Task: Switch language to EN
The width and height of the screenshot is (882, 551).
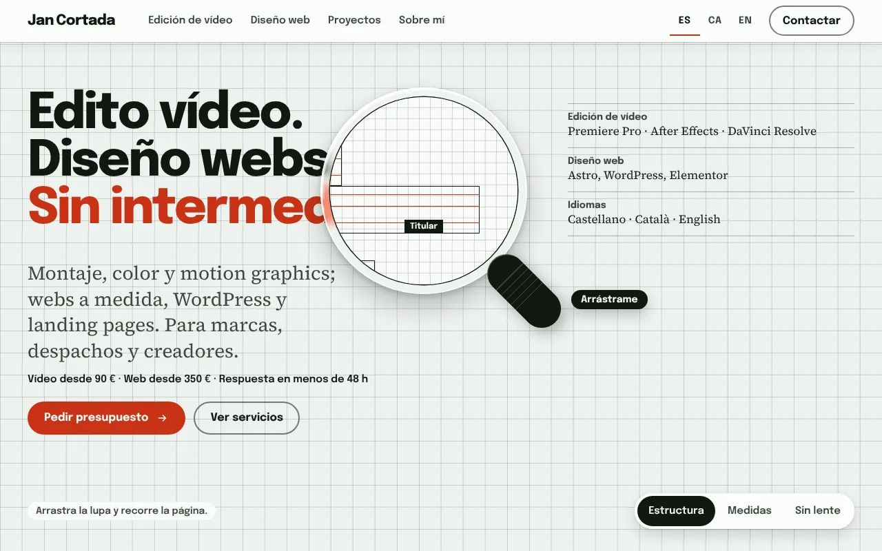Action: pos(745,21)
